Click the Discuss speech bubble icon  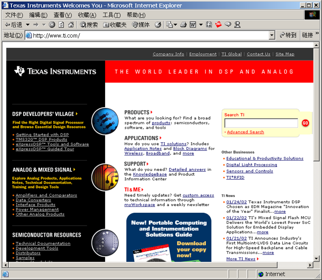[x=228, y=25]
